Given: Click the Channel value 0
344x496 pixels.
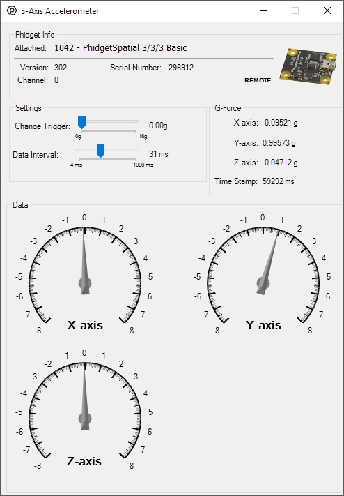Looking at the screenshot, I should pyautogui.click(x=56, y=80).
